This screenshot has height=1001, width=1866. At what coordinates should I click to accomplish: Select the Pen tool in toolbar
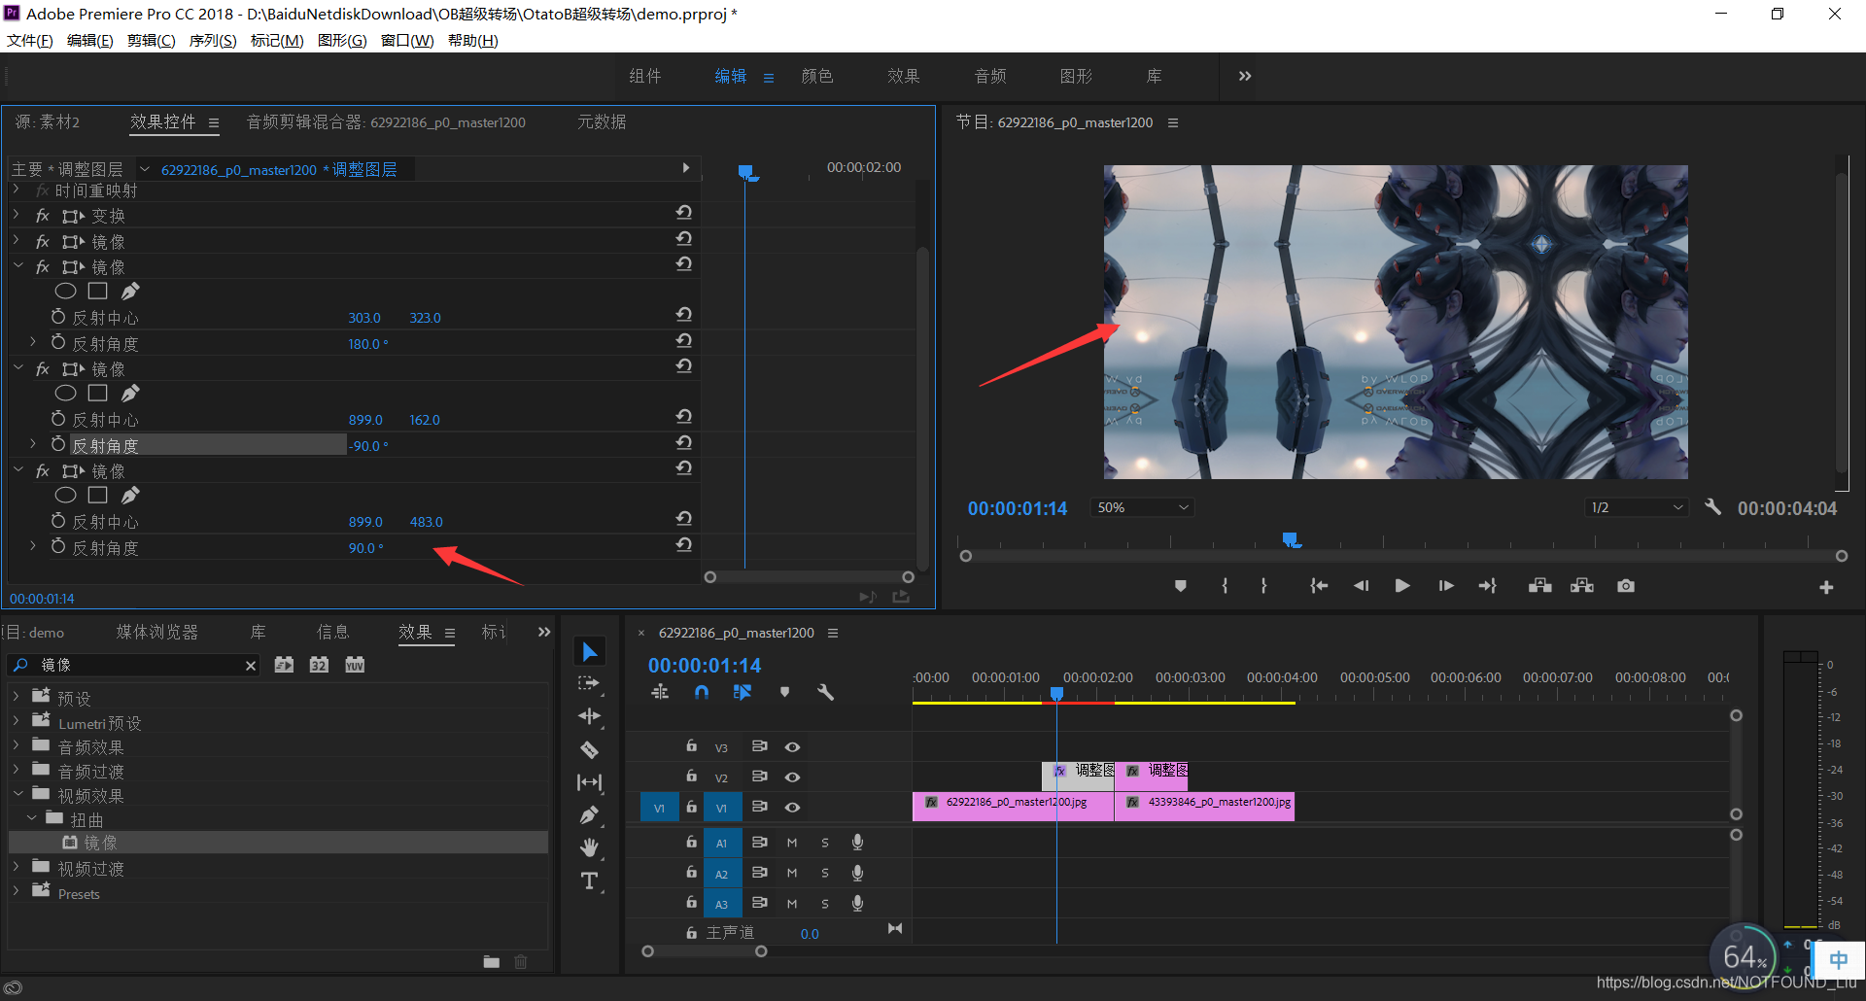[x=589, y=815]
